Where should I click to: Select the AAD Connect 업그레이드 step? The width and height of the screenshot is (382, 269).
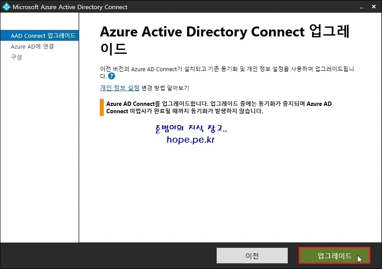[x=40, y=36]
